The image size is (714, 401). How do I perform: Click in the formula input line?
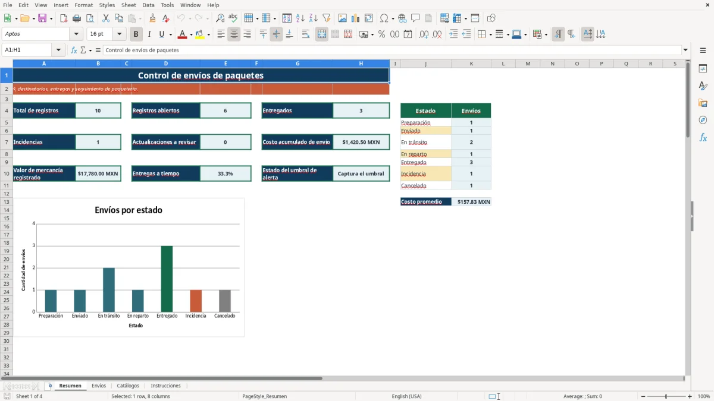(x=392, y=50)
